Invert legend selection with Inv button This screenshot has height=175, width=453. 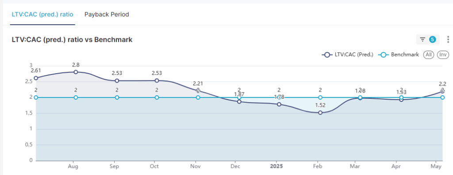pos(443,55)
